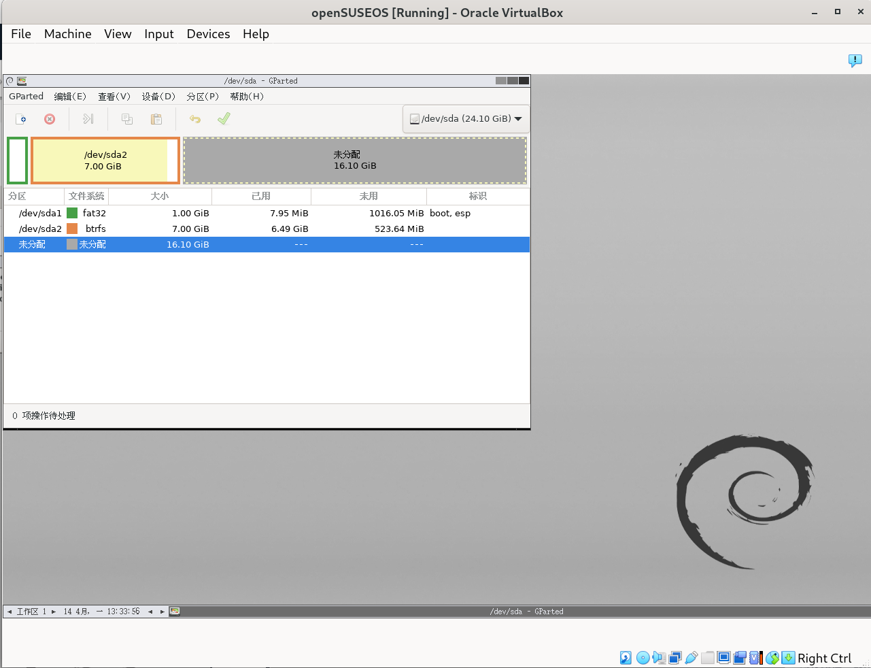The height and width of the screenshot is (668, 871).
Task: Open VirtualBox File menu
Action: 21,34
